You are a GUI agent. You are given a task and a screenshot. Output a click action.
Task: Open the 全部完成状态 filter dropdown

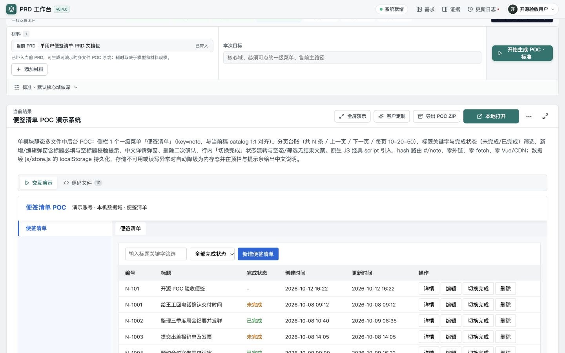point(212,254)
